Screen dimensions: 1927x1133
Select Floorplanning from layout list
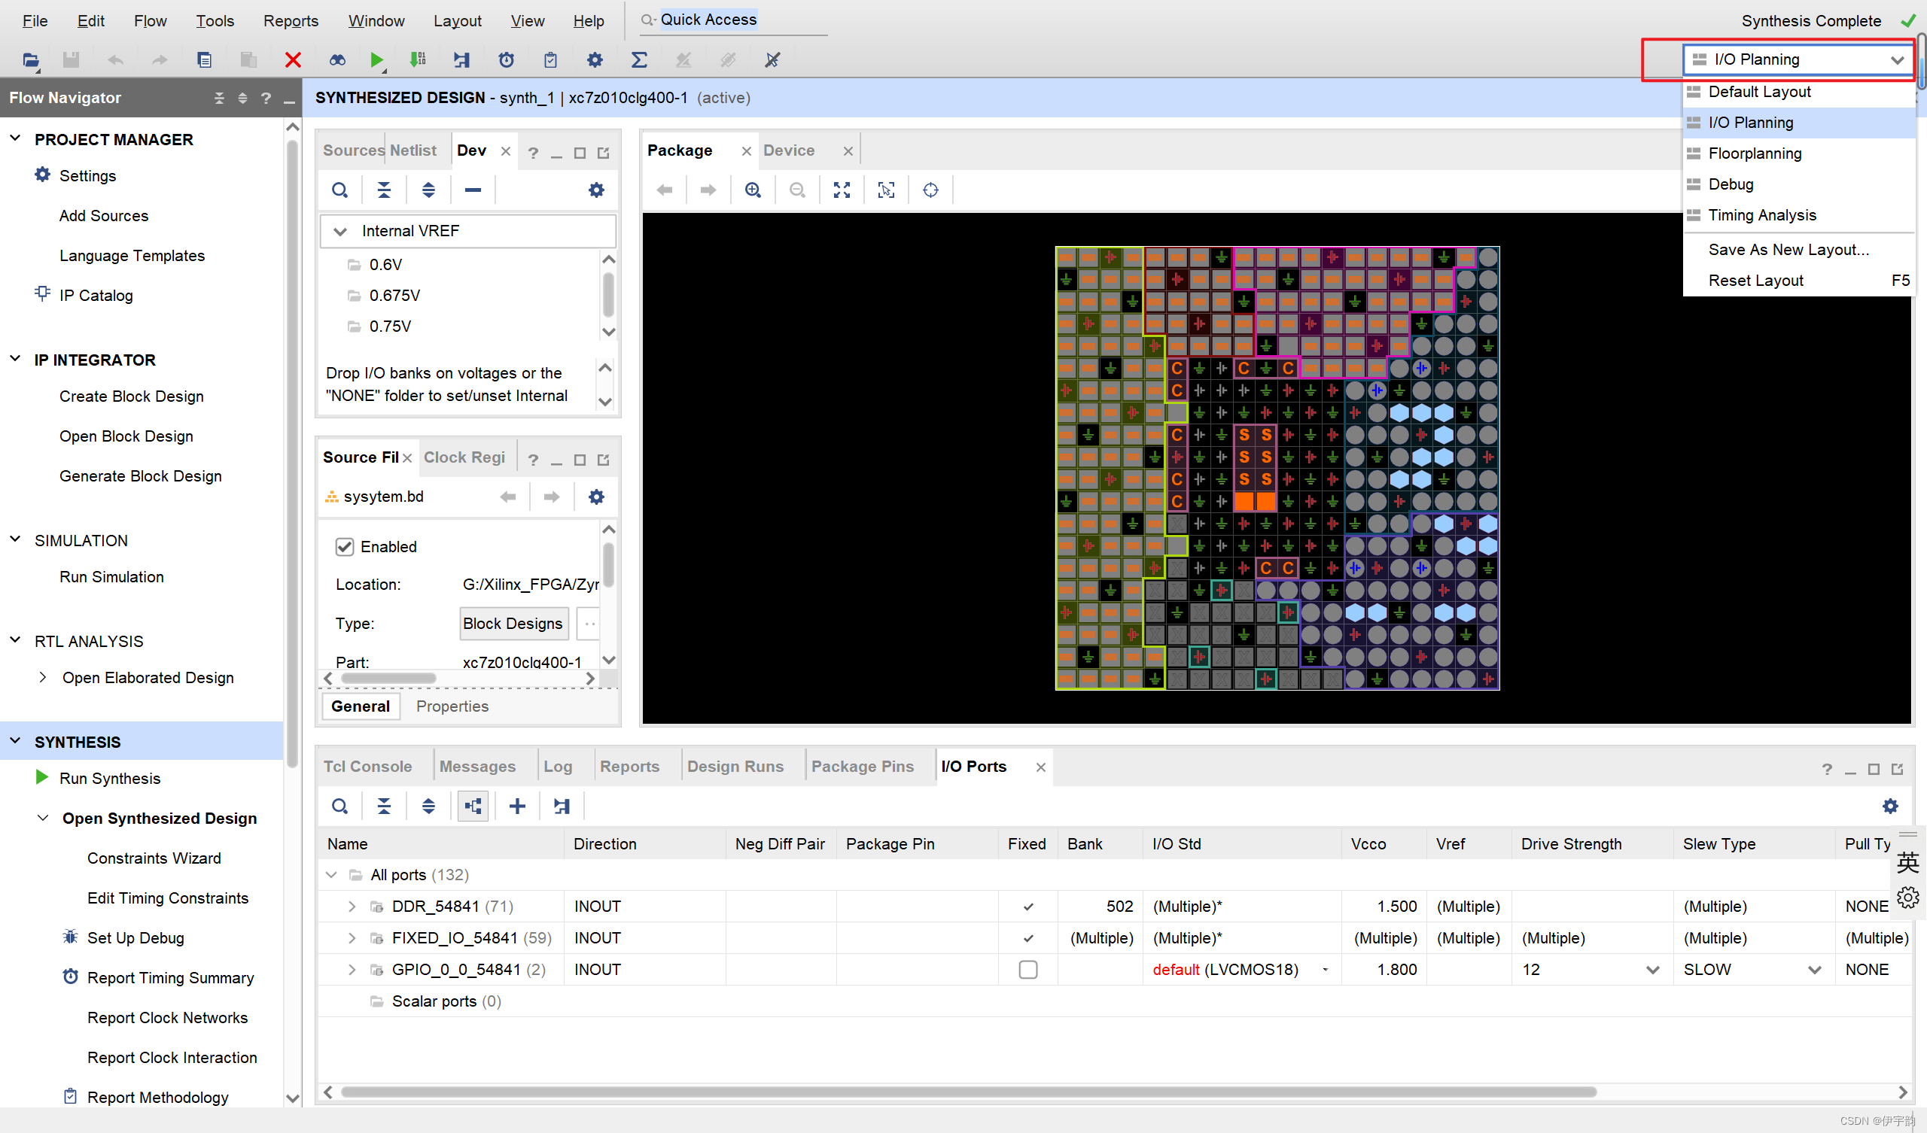tap(1754, 153)
